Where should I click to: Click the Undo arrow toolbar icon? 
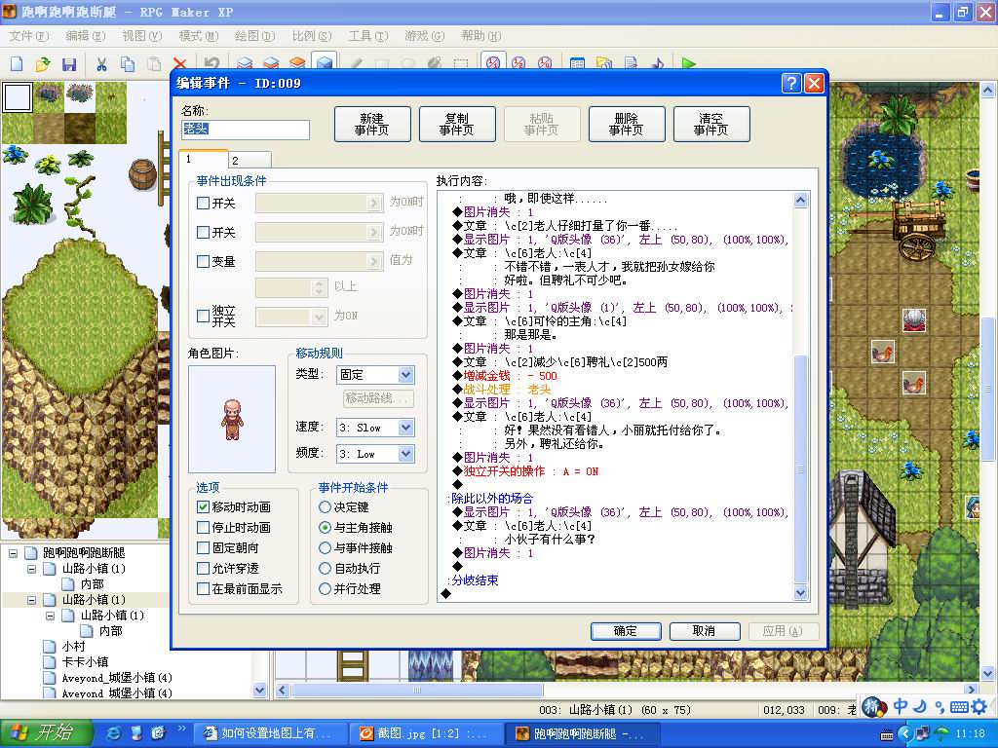click(x=211, y=63)
